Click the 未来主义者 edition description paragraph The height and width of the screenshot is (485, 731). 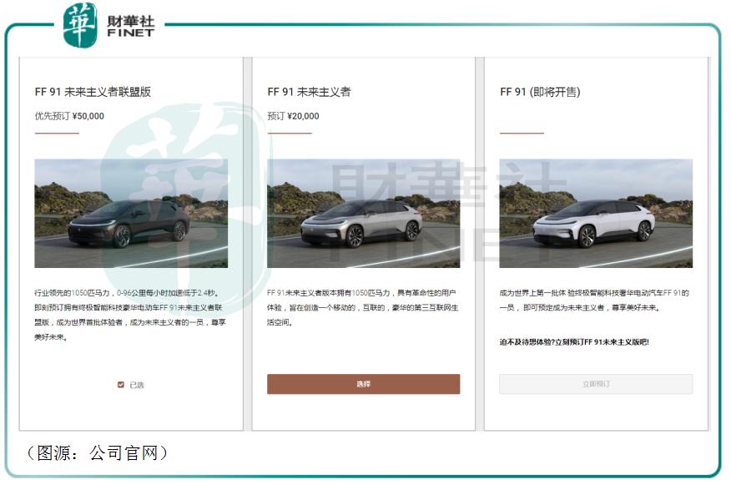363,307
